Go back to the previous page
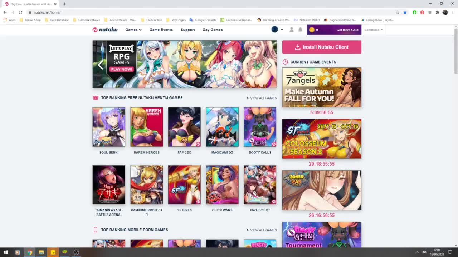 point(5,12)
